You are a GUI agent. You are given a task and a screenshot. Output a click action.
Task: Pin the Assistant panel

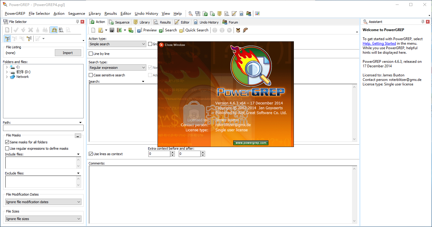coord(423,22)
